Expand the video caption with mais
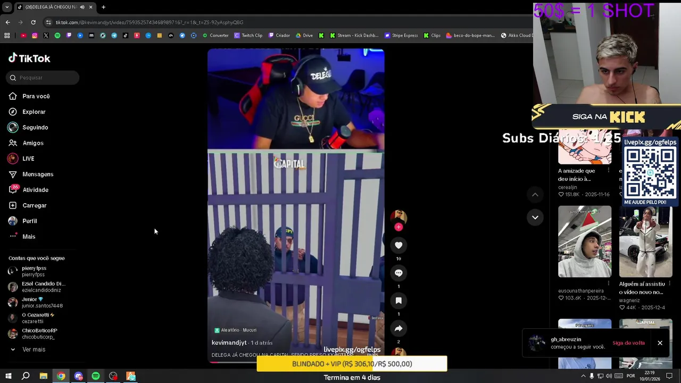Image resolution: width=681 pixels, height=383 pixels. coord(372,355)
